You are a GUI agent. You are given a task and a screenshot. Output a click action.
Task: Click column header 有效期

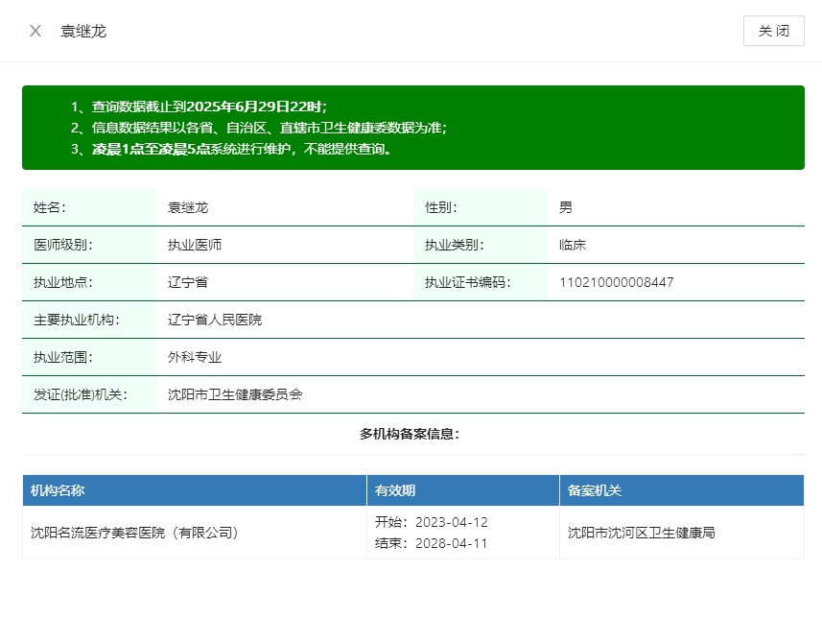click(x=395, y=490)
